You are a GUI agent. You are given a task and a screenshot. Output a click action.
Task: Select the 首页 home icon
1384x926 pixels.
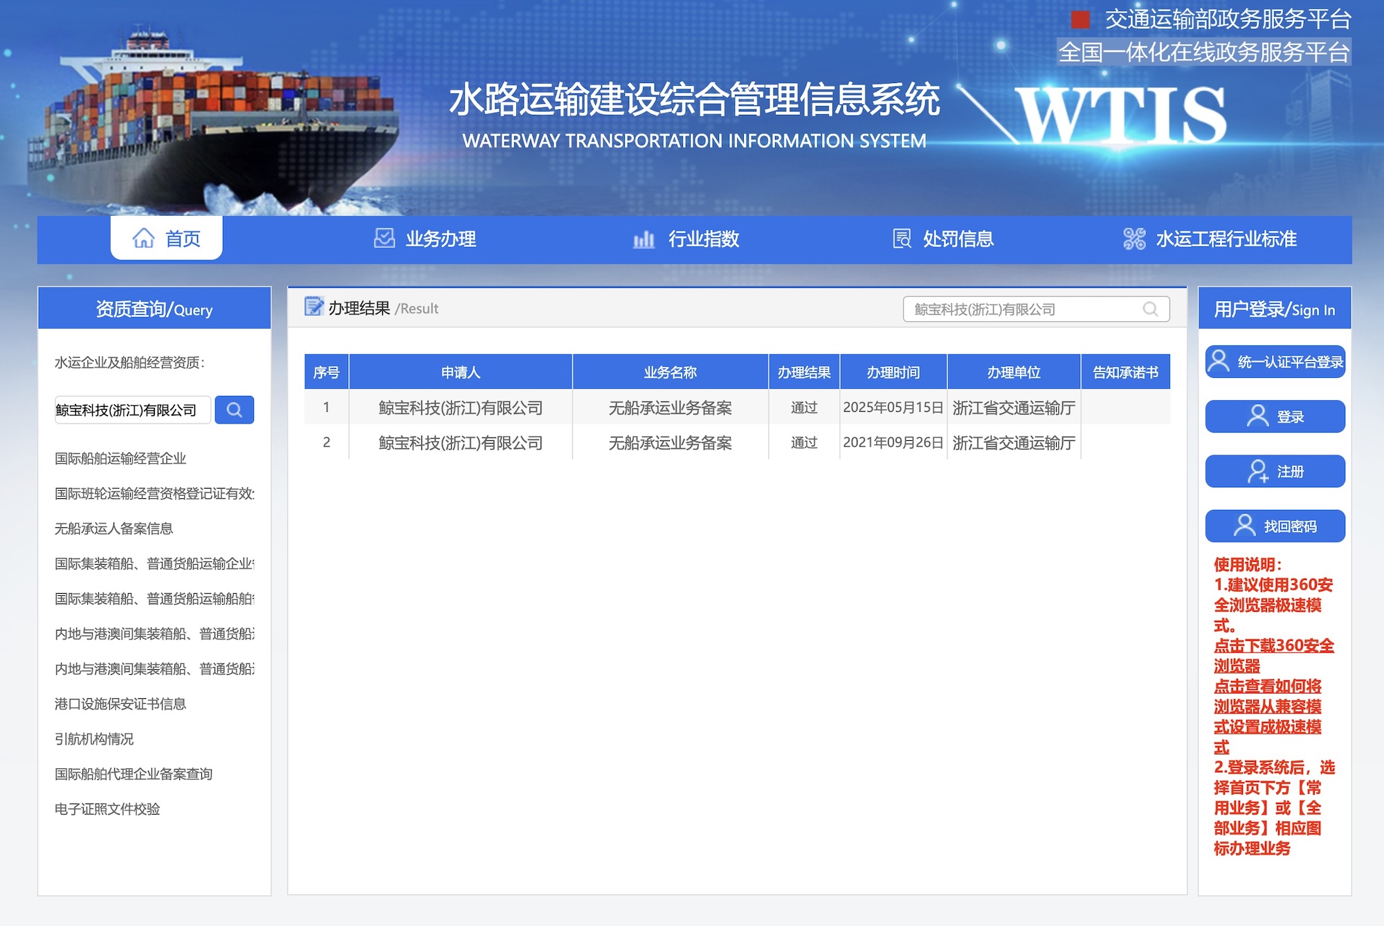point(143,238)
